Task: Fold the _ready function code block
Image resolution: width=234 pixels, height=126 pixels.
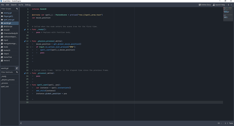Action: (x=31, y=30)
